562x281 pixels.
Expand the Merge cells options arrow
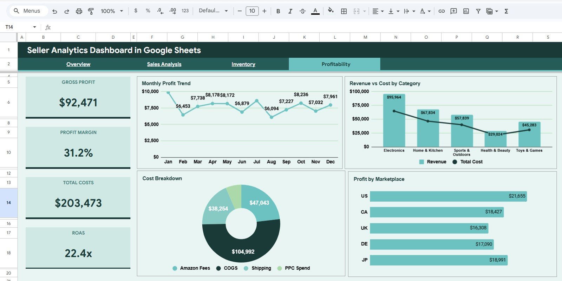click(365, 11)
